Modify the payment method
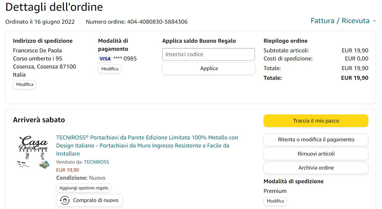The height and width of the screenshot is (209, 382). (110, 69)
